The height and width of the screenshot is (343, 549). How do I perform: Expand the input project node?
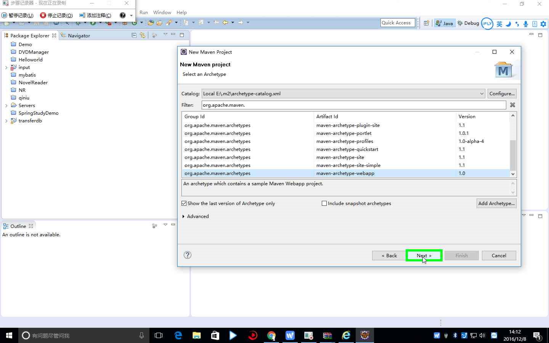tap(6, 67)
